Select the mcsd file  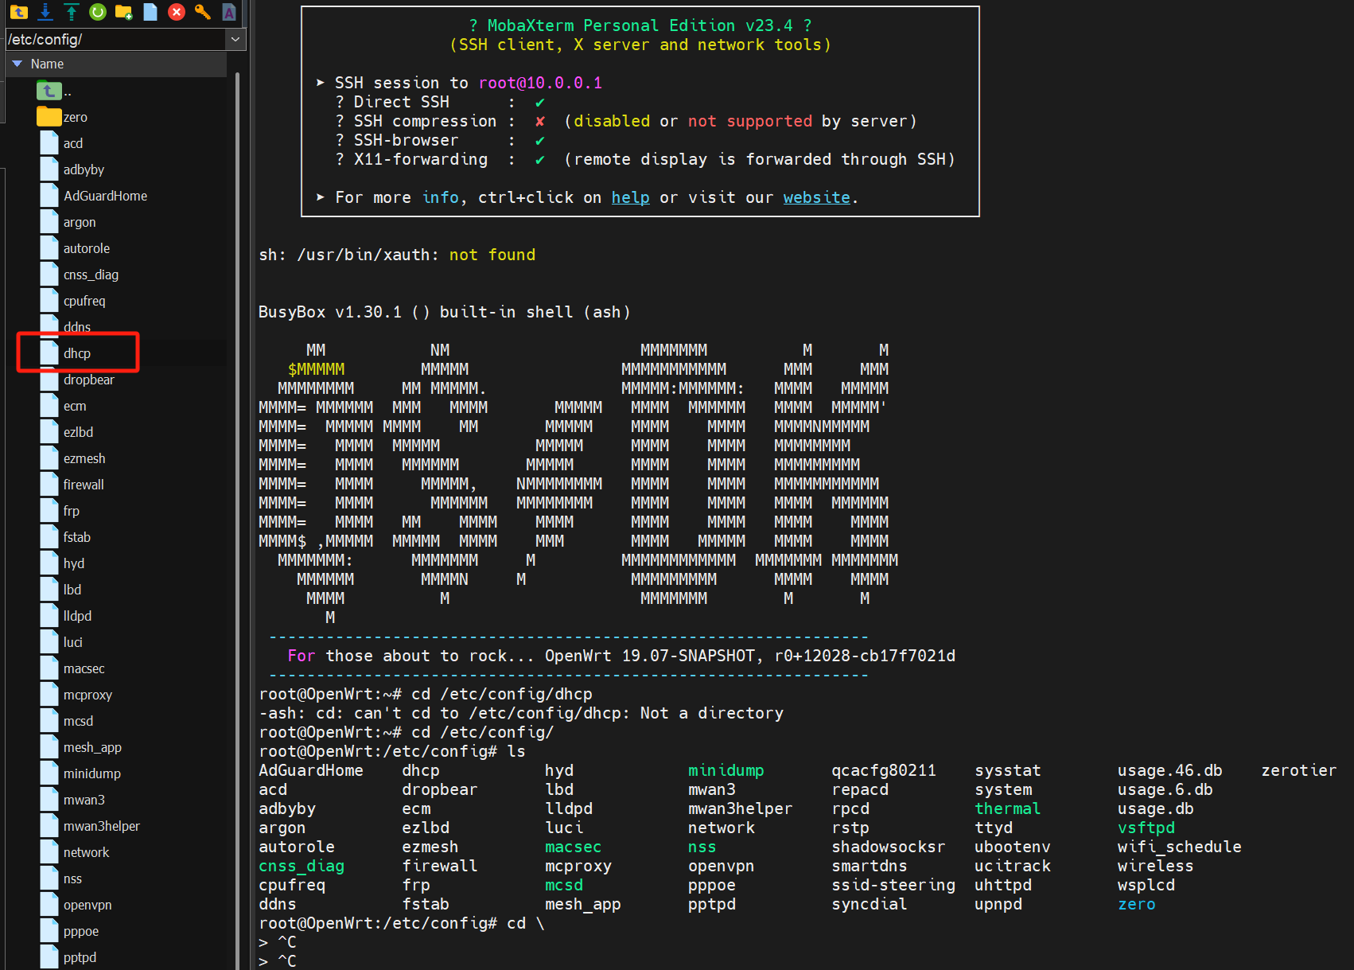(x=68, y=721)
